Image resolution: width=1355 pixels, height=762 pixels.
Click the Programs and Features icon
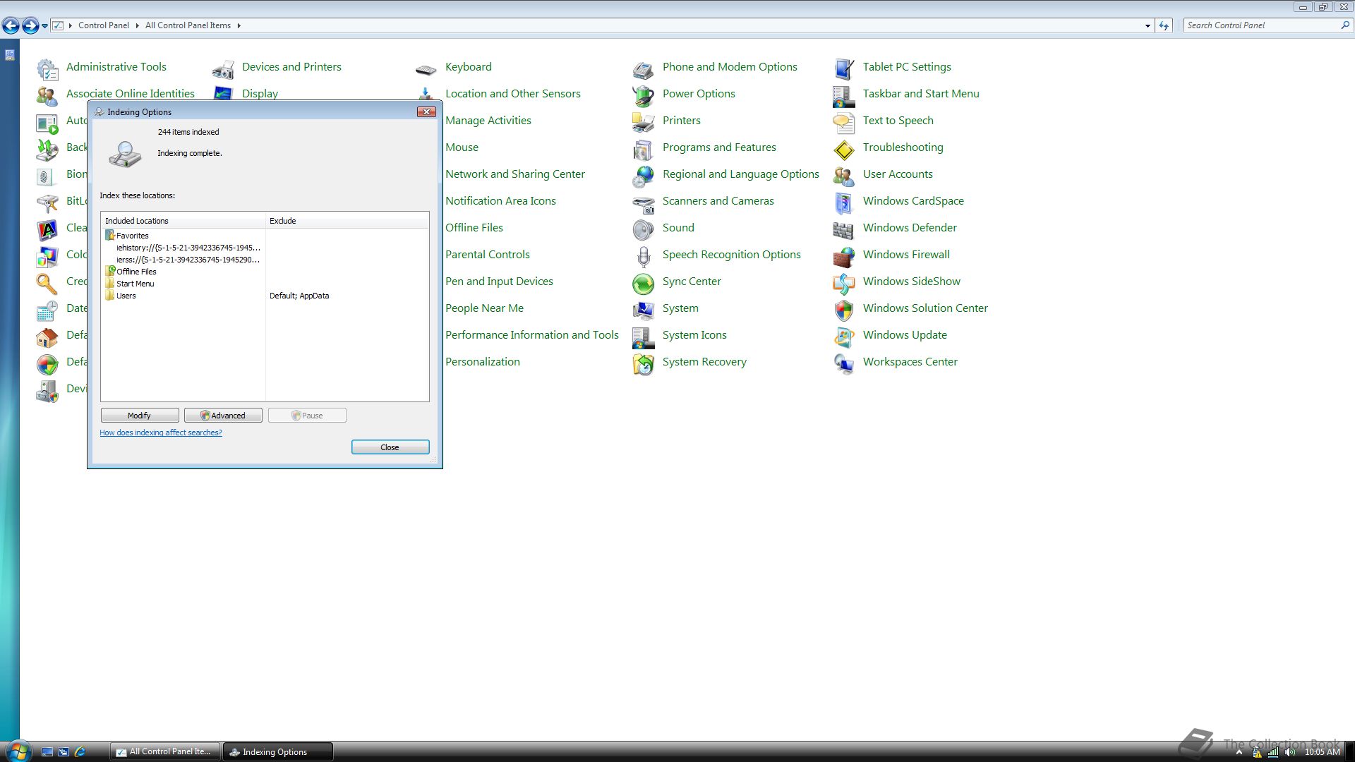click(643, 150)
